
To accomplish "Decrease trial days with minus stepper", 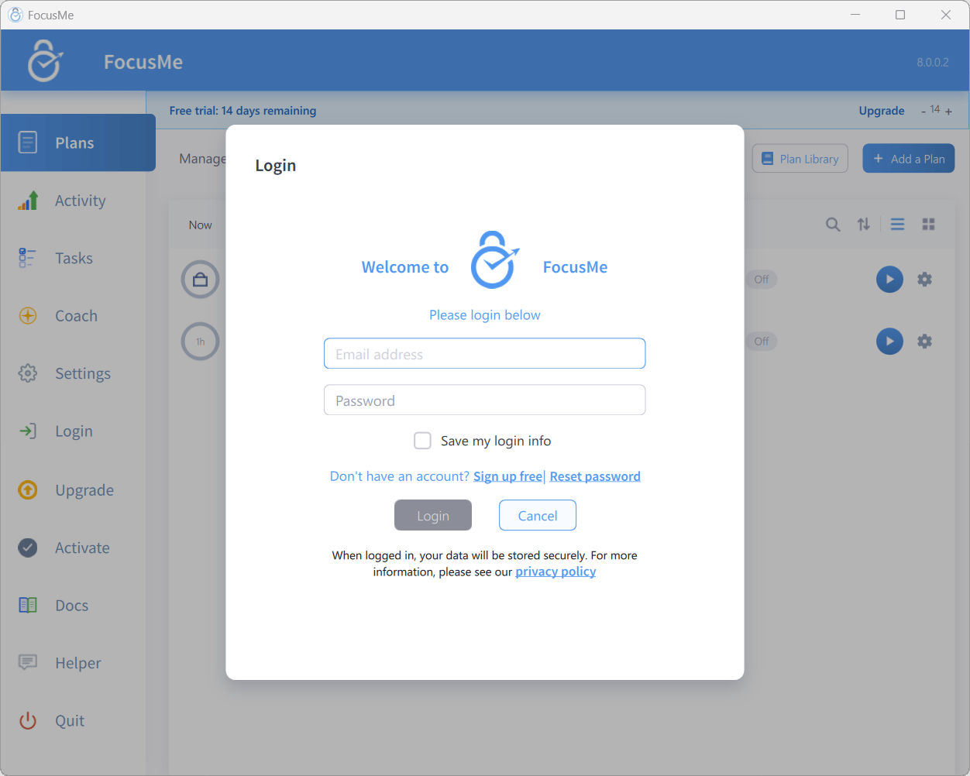I will (924, 112).
